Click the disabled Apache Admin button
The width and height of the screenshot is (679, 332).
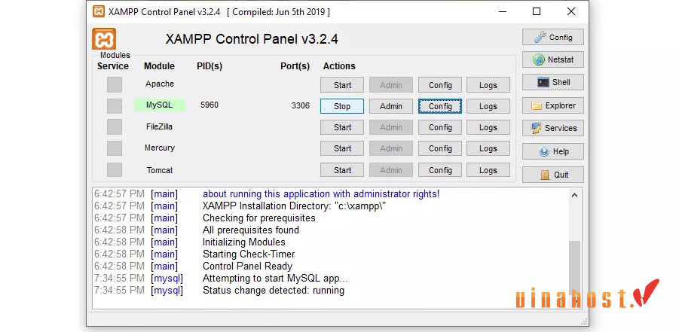[391, 85]
